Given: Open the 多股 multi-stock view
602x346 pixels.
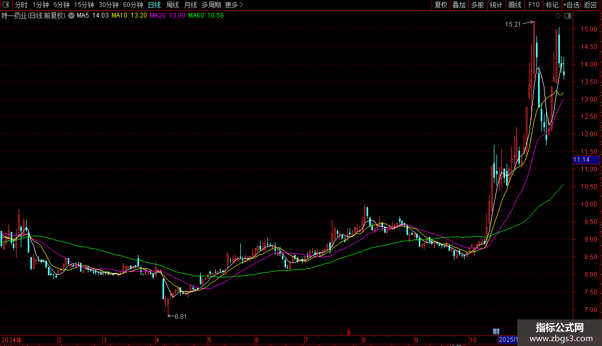Looking at the screenshot, I should click(x=478, y=5).
